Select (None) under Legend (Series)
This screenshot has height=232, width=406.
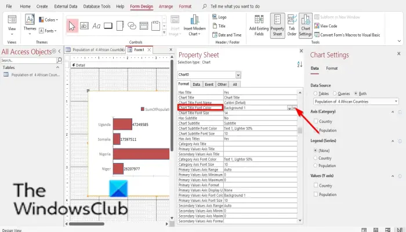315,150
